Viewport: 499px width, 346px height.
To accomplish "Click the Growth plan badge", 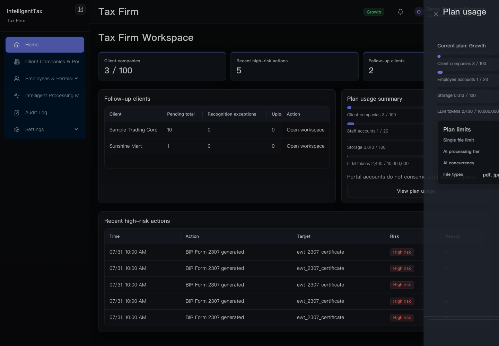I will tap(374, 12).
